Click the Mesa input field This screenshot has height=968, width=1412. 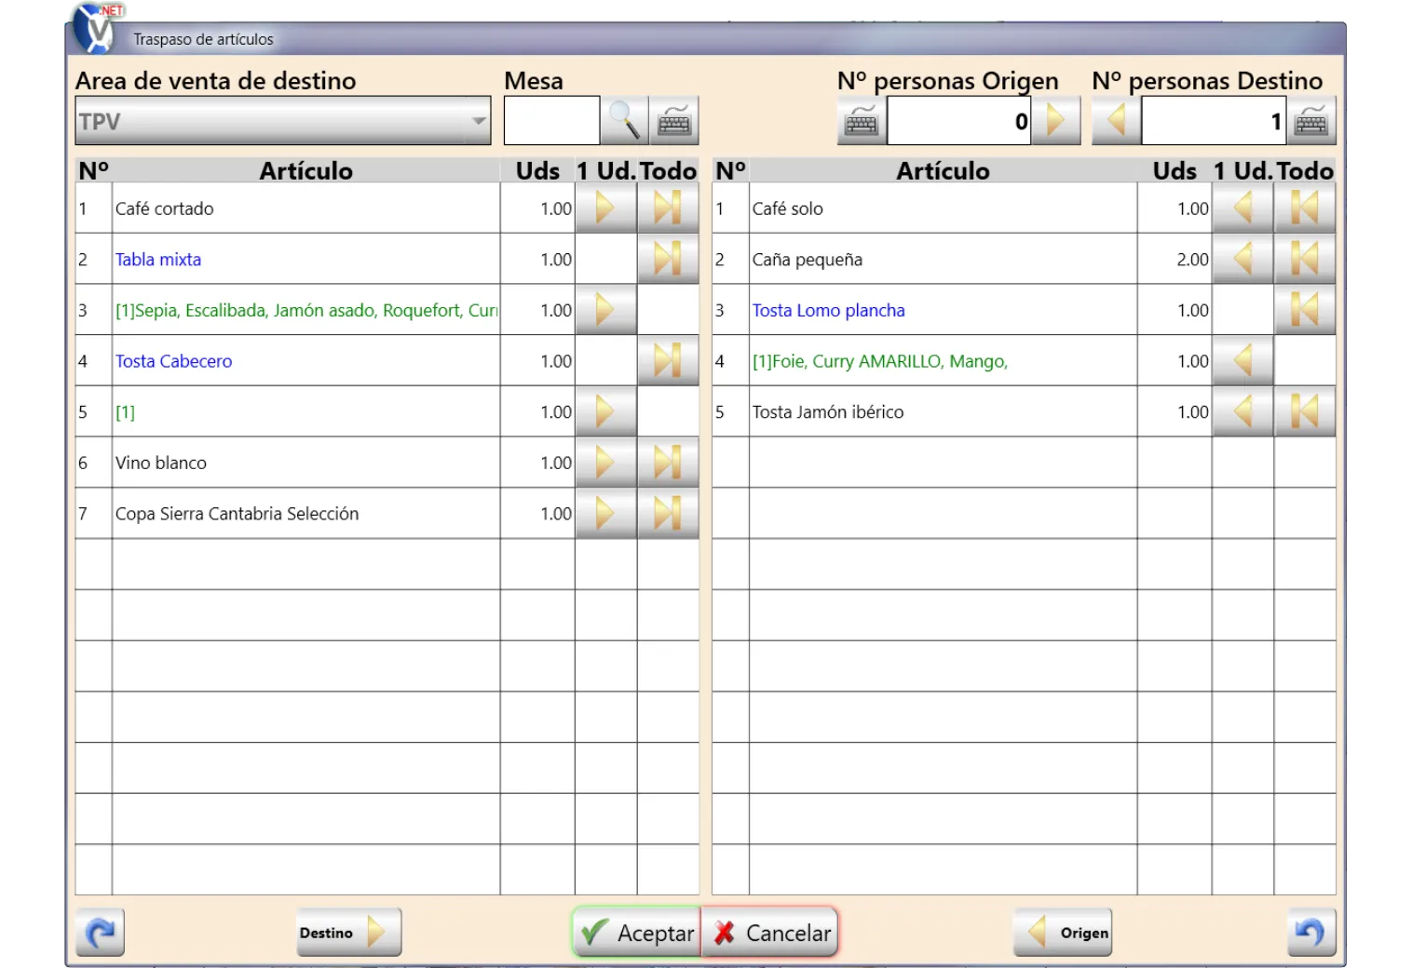click(551, 121)
